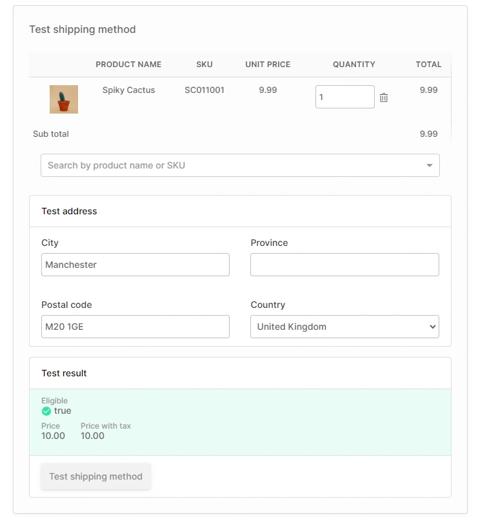Open the Country dropdown showing United Kingdom
The width and height of the screenshot is (487, 528).
pos(344,327)
